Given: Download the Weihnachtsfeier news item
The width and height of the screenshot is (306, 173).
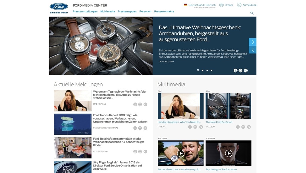Looking at the screenshot, I should (x=135, y=104).
